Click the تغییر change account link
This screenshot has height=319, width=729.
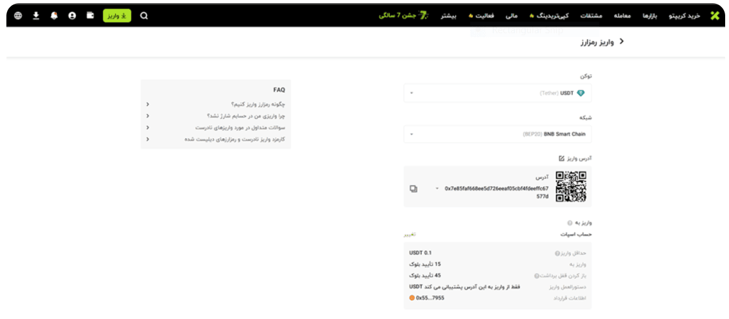(410, 235)
